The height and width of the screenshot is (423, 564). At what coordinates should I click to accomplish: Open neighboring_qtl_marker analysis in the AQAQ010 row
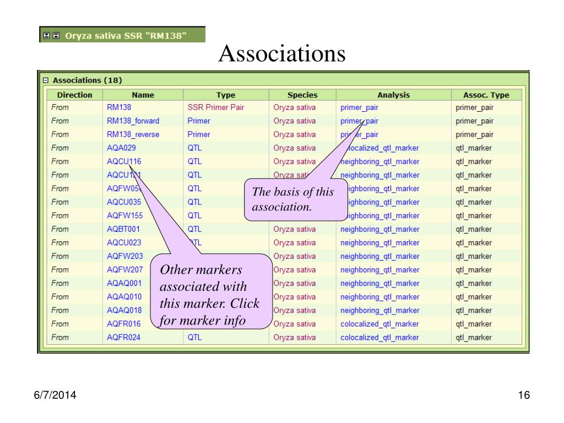click(x=380, y=297)
